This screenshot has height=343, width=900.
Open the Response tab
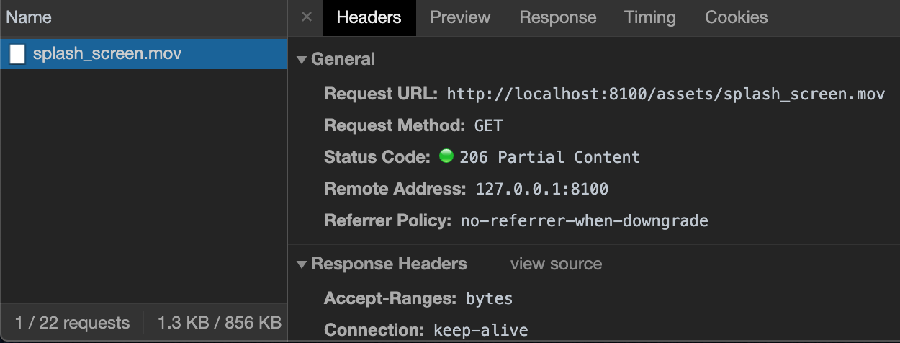tap(558, 17)
